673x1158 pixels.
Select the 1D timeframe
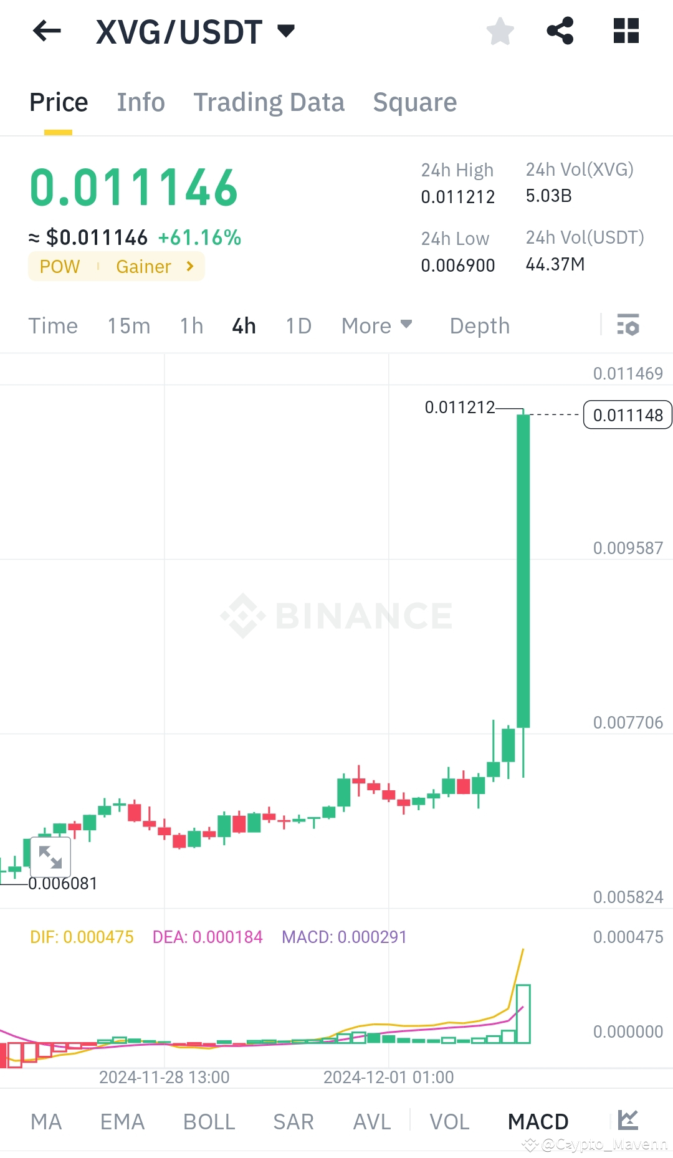click(x=297, y=325)
